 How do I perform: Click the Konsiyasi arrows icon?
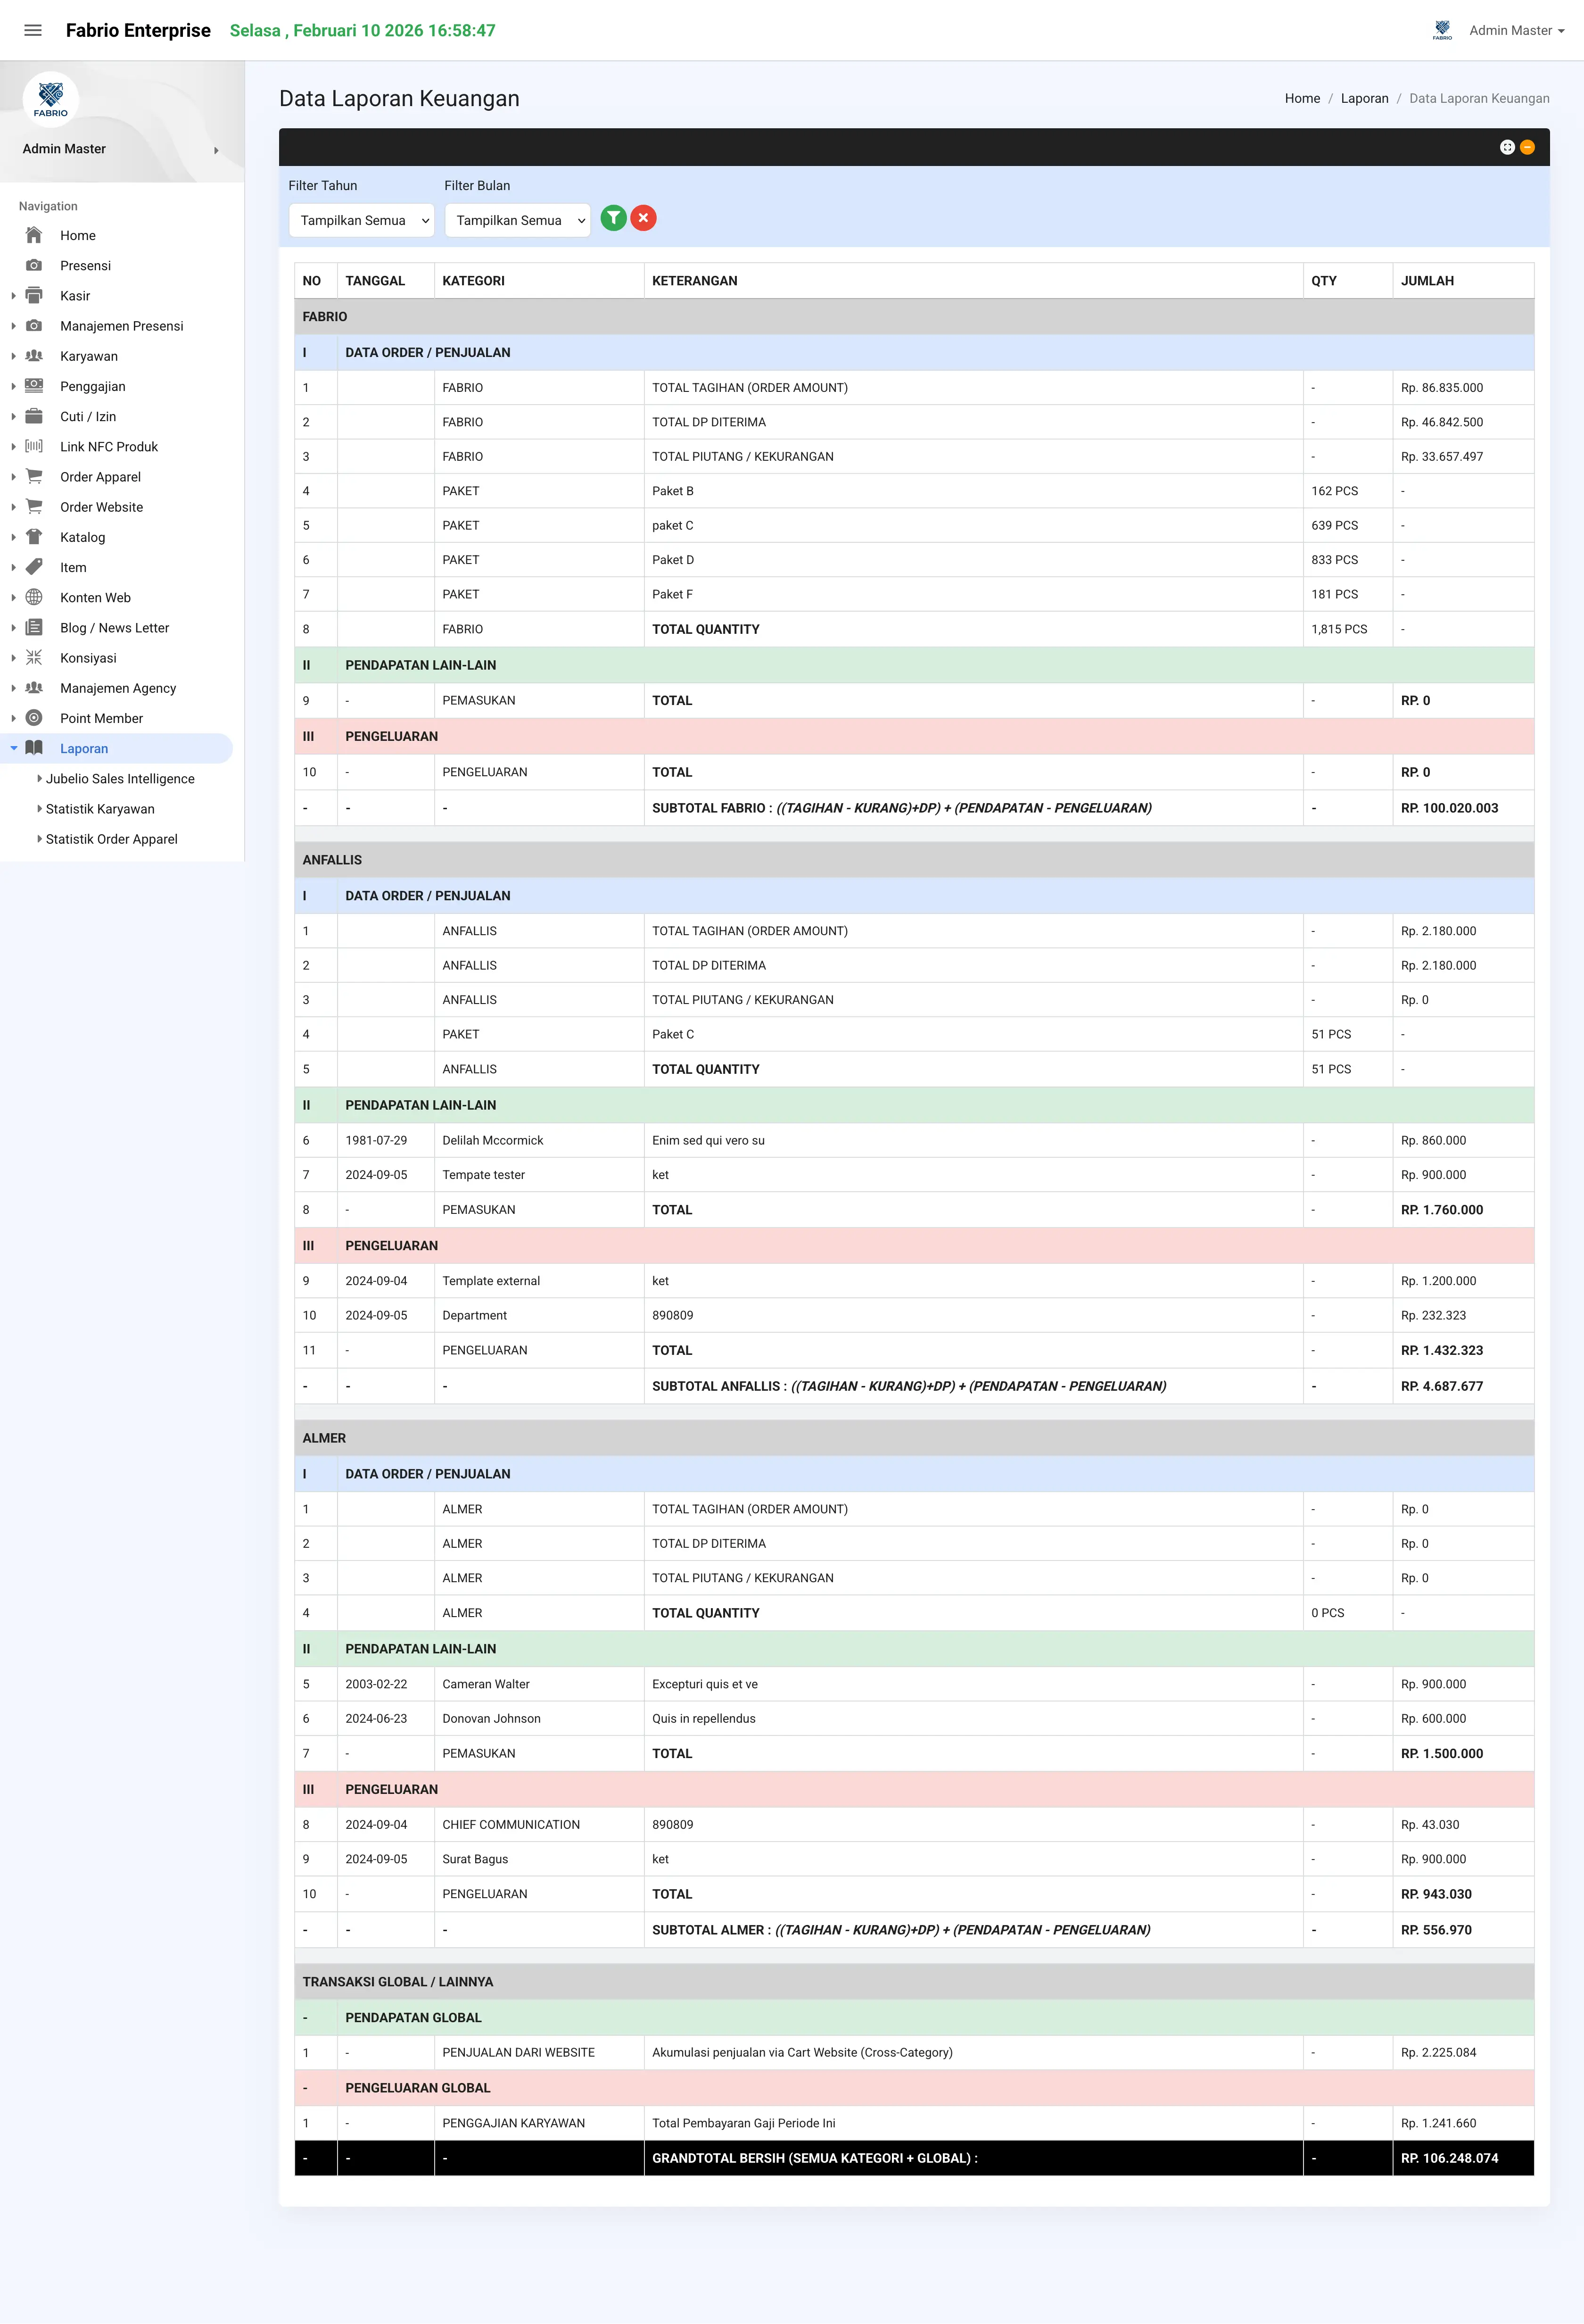pos(34,657)
